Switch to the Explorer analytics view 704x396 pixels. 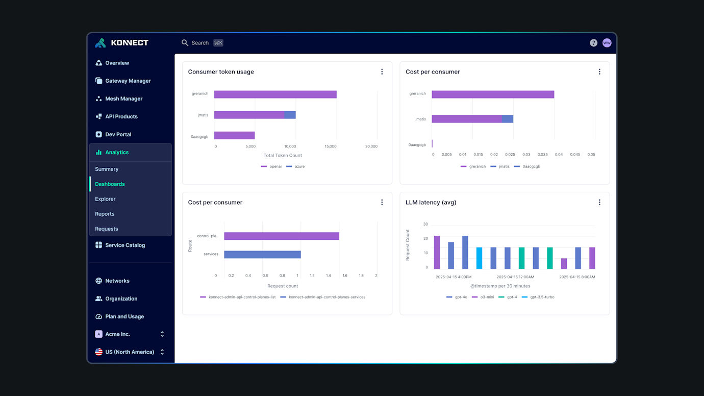click(x=105, y=199)
